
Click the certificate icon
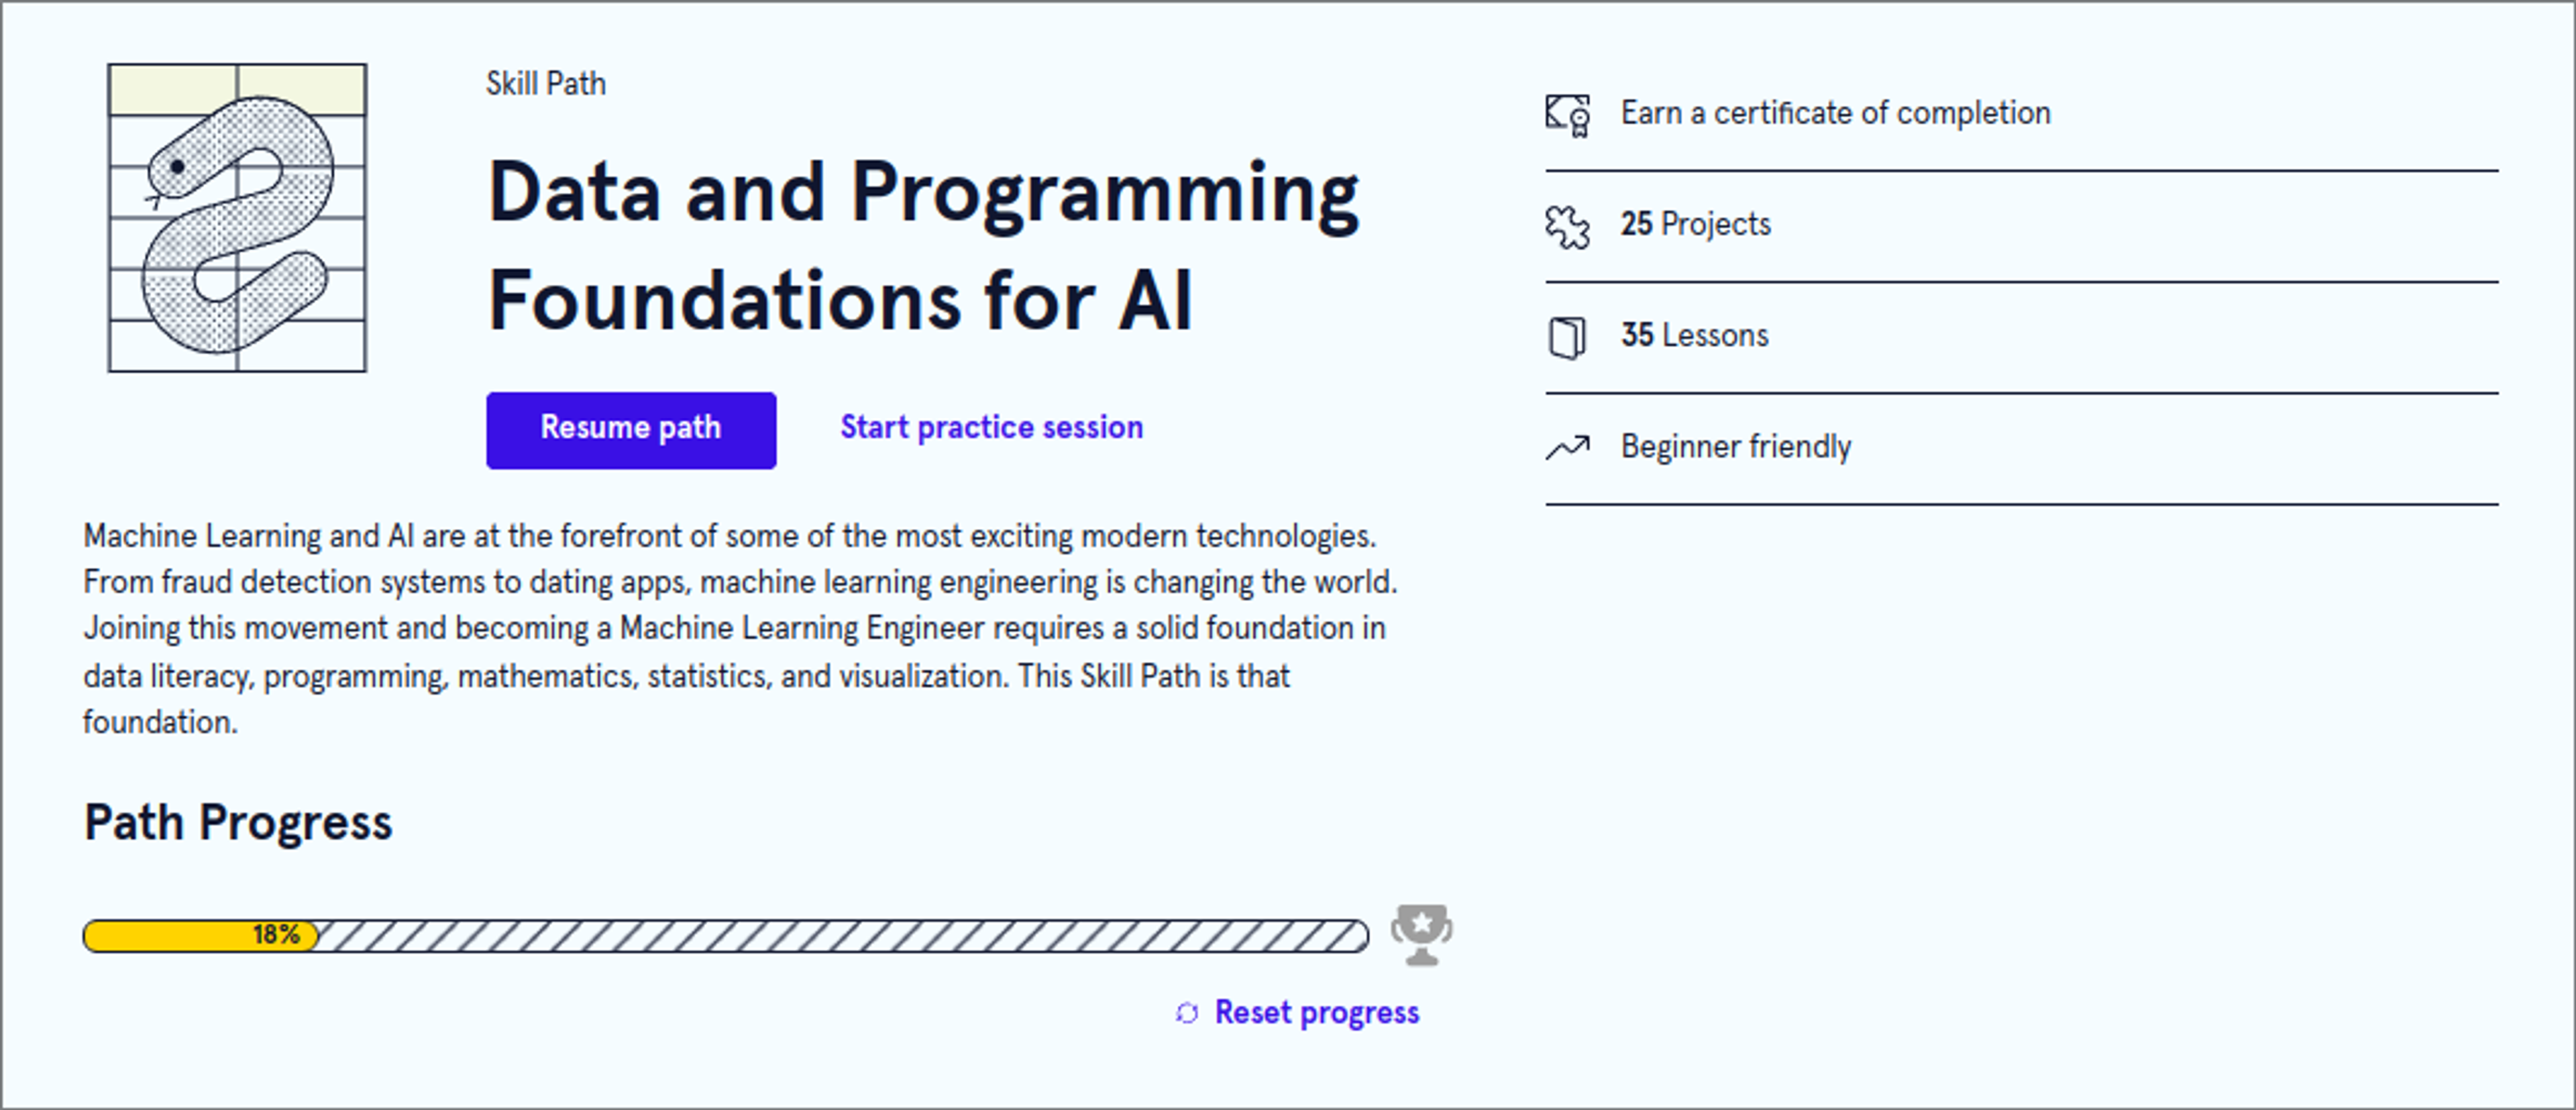click(1567, 114)
